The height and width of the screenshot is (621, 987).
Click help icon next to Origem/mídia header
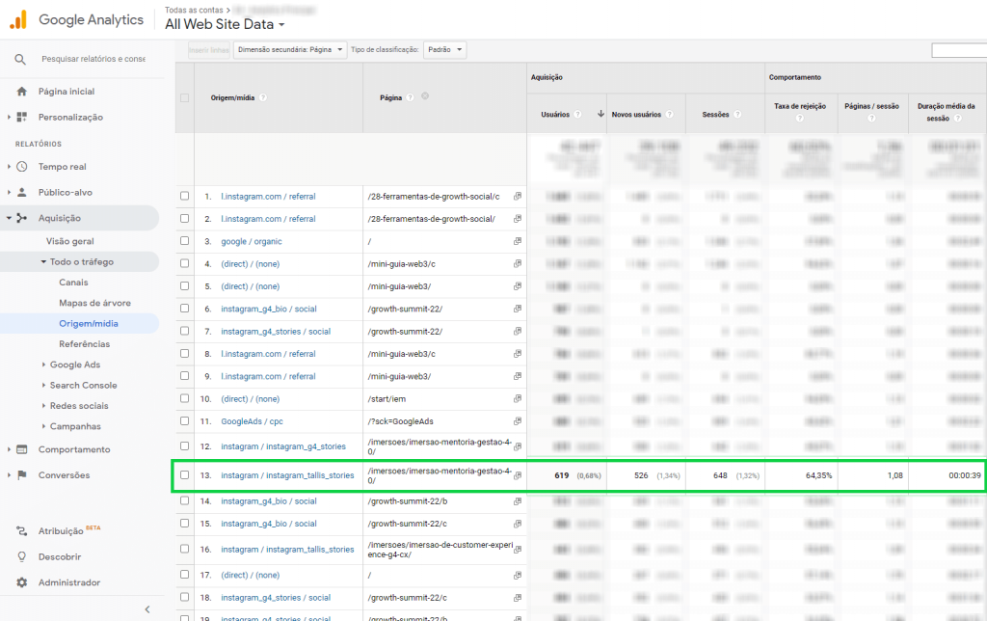(263, 97)
